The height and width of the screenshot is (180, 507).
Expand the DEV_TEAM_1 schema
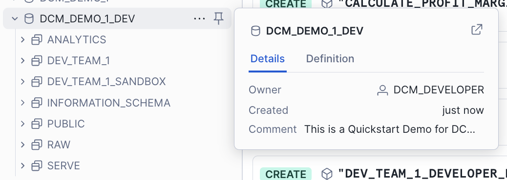click(22, 60)
